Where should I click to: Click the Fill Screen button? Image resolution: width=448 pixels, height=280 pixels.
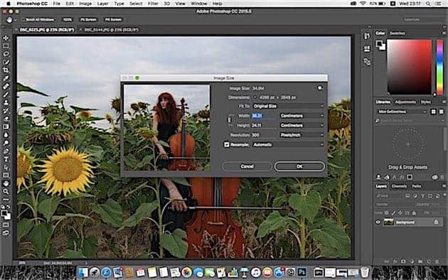[x=113, y=20]
